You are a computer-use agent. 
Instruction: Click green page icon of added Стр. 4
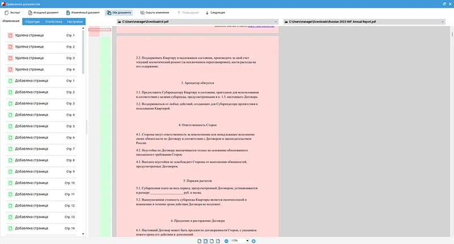tap(10, 115)
